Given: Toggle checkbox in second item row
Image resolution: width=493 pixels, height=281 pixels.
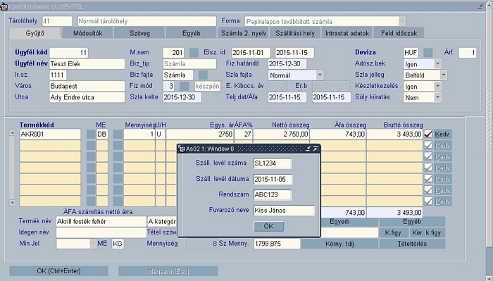Looking at the screenshot, I should 428,145.
